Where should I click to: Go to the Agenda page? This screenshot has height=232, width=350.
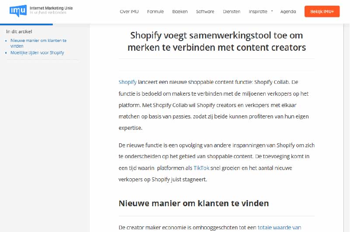(288, 12)
